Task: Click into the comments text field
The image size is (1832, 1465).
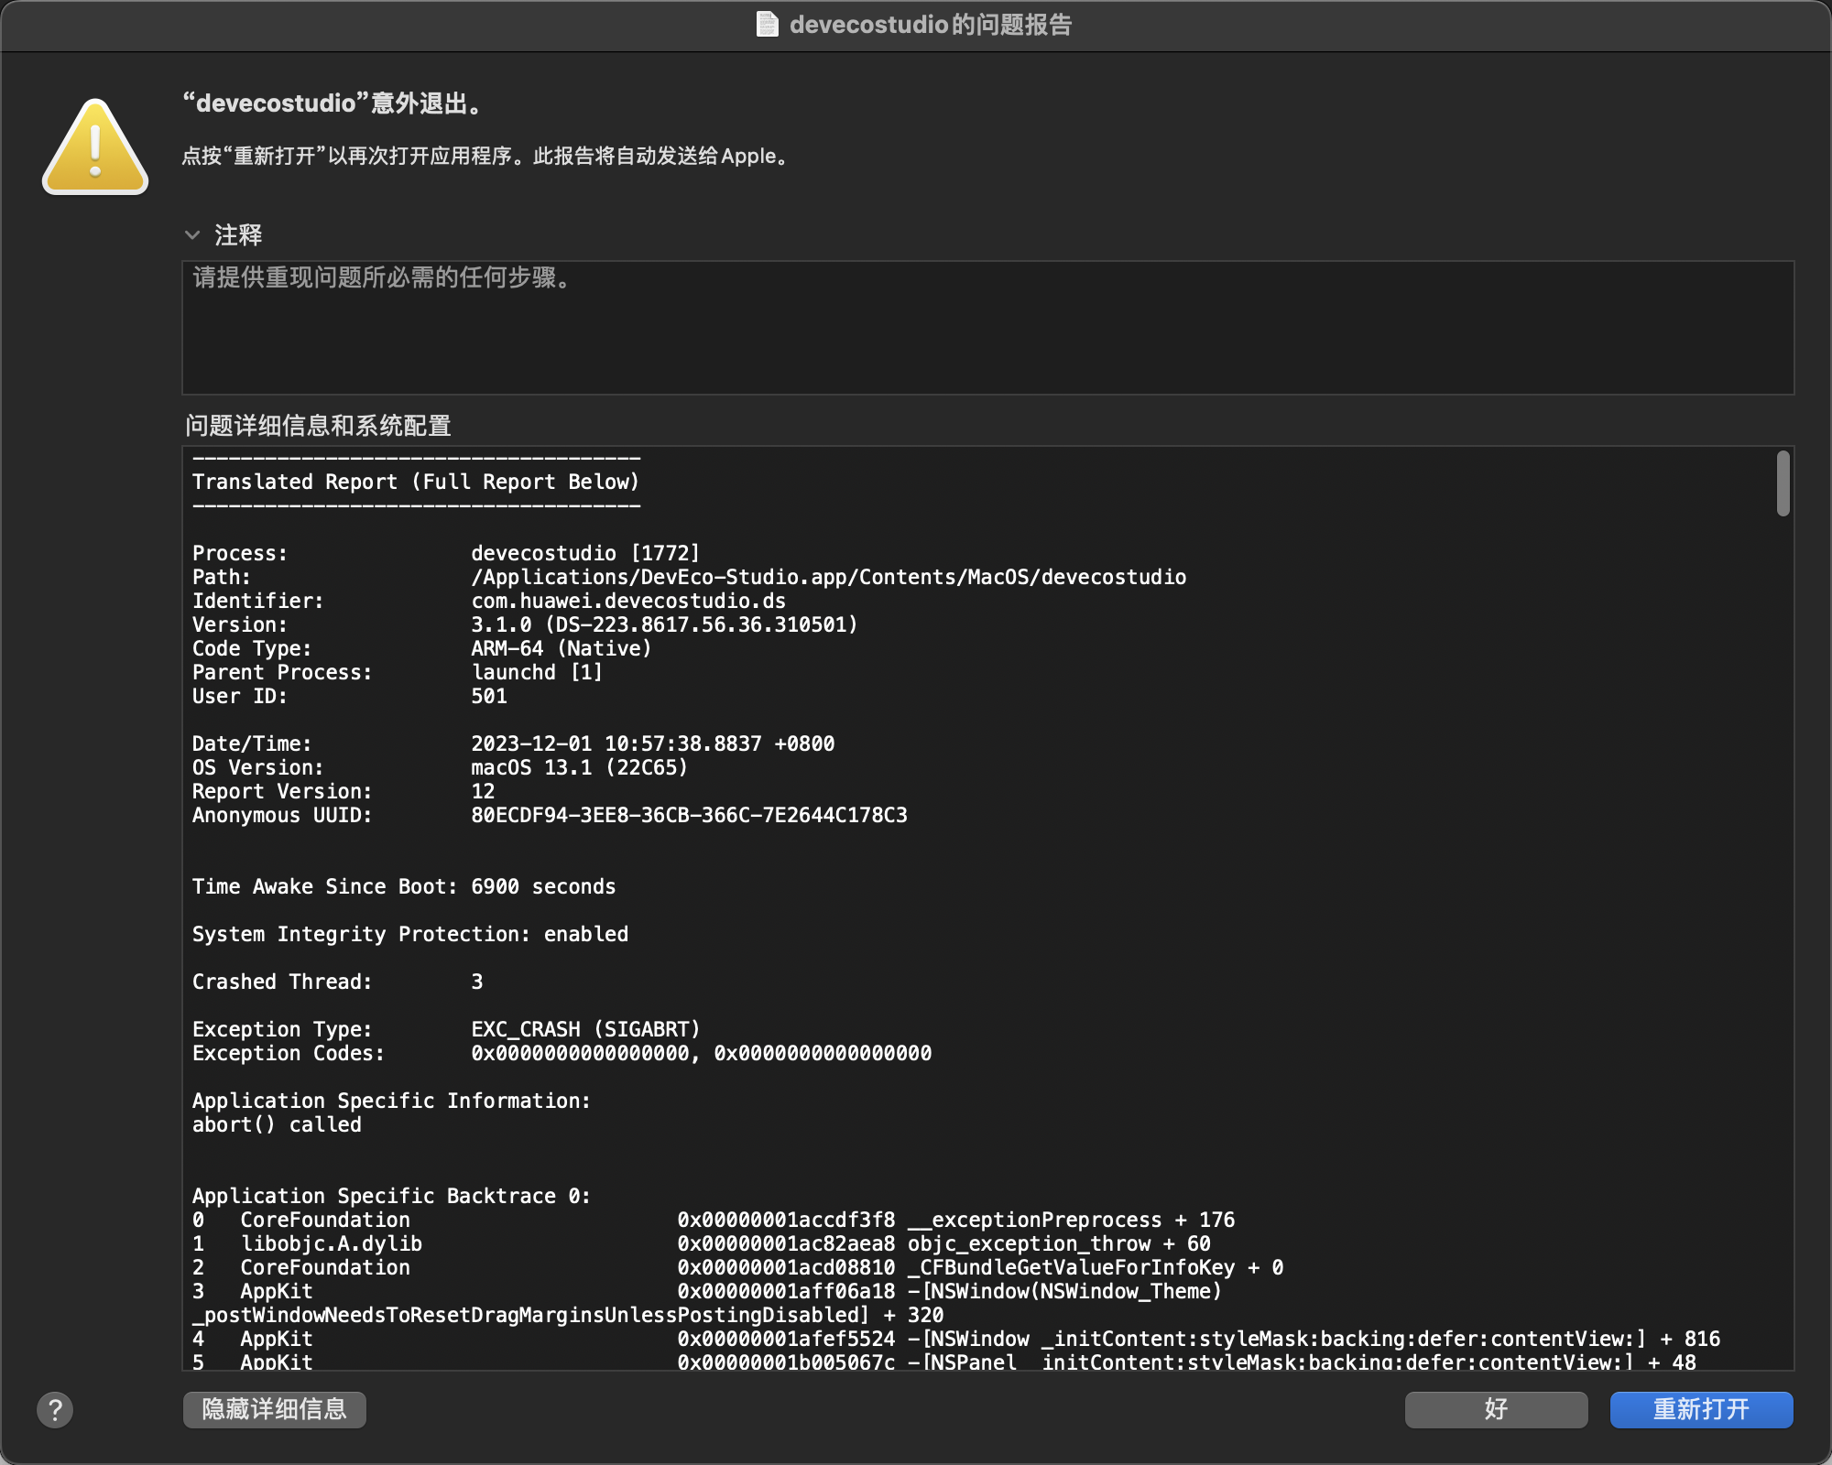Action: click(987, 328)
